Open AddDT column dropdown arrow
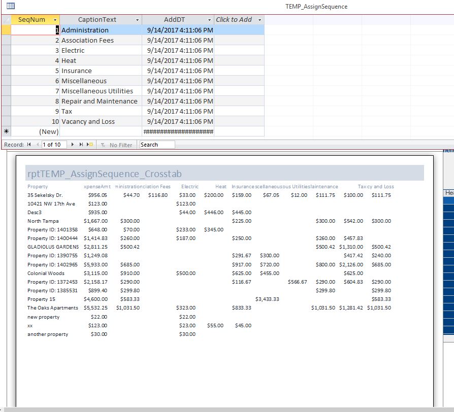This screenshot has height=412, width=454. point(209,20)
